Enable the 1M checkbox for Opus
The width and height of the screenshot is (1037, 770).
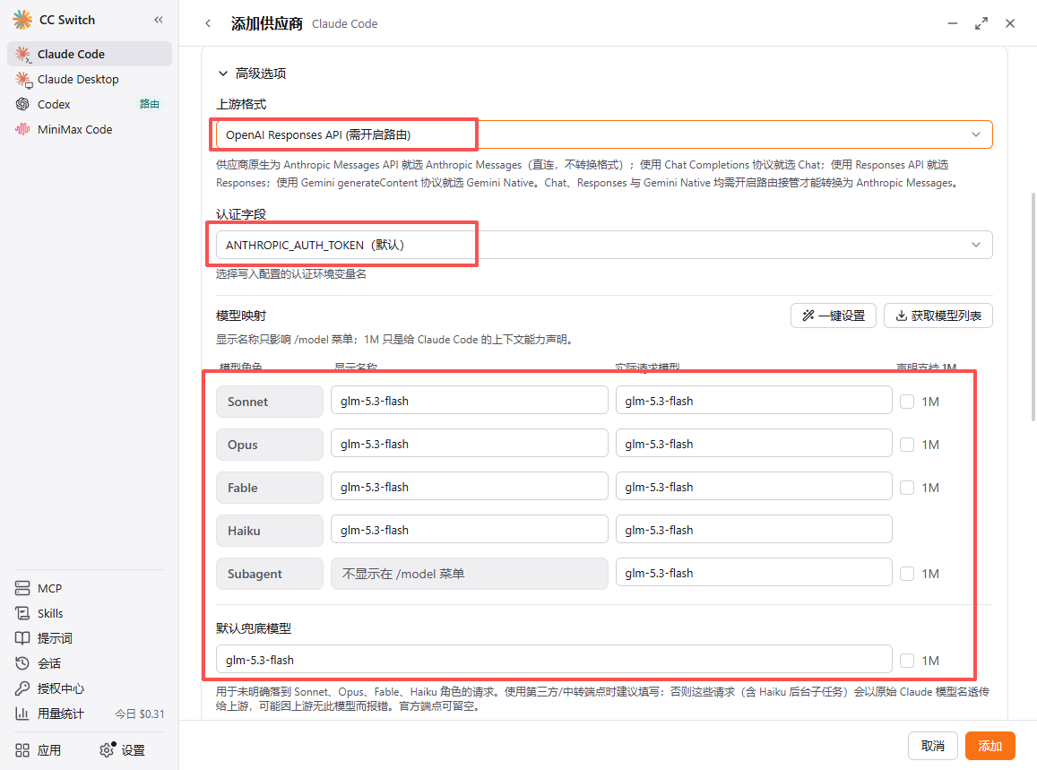907,445
